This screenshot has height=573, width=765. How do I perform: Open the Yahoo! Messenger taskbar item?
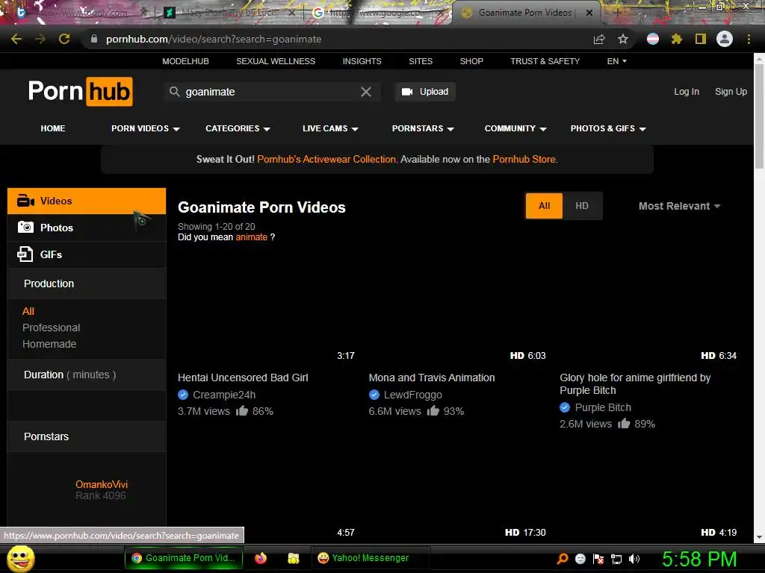371,558
